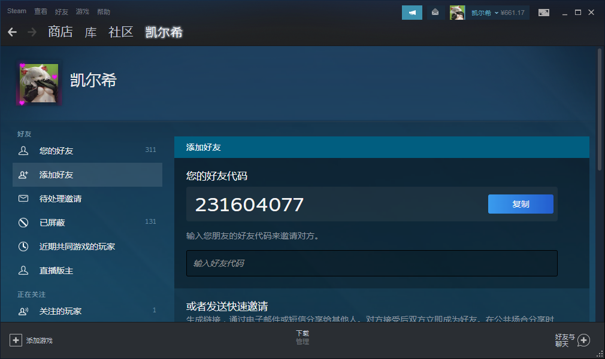Open 已屏蔽 blocked list
605x359 pixels.
87,223
